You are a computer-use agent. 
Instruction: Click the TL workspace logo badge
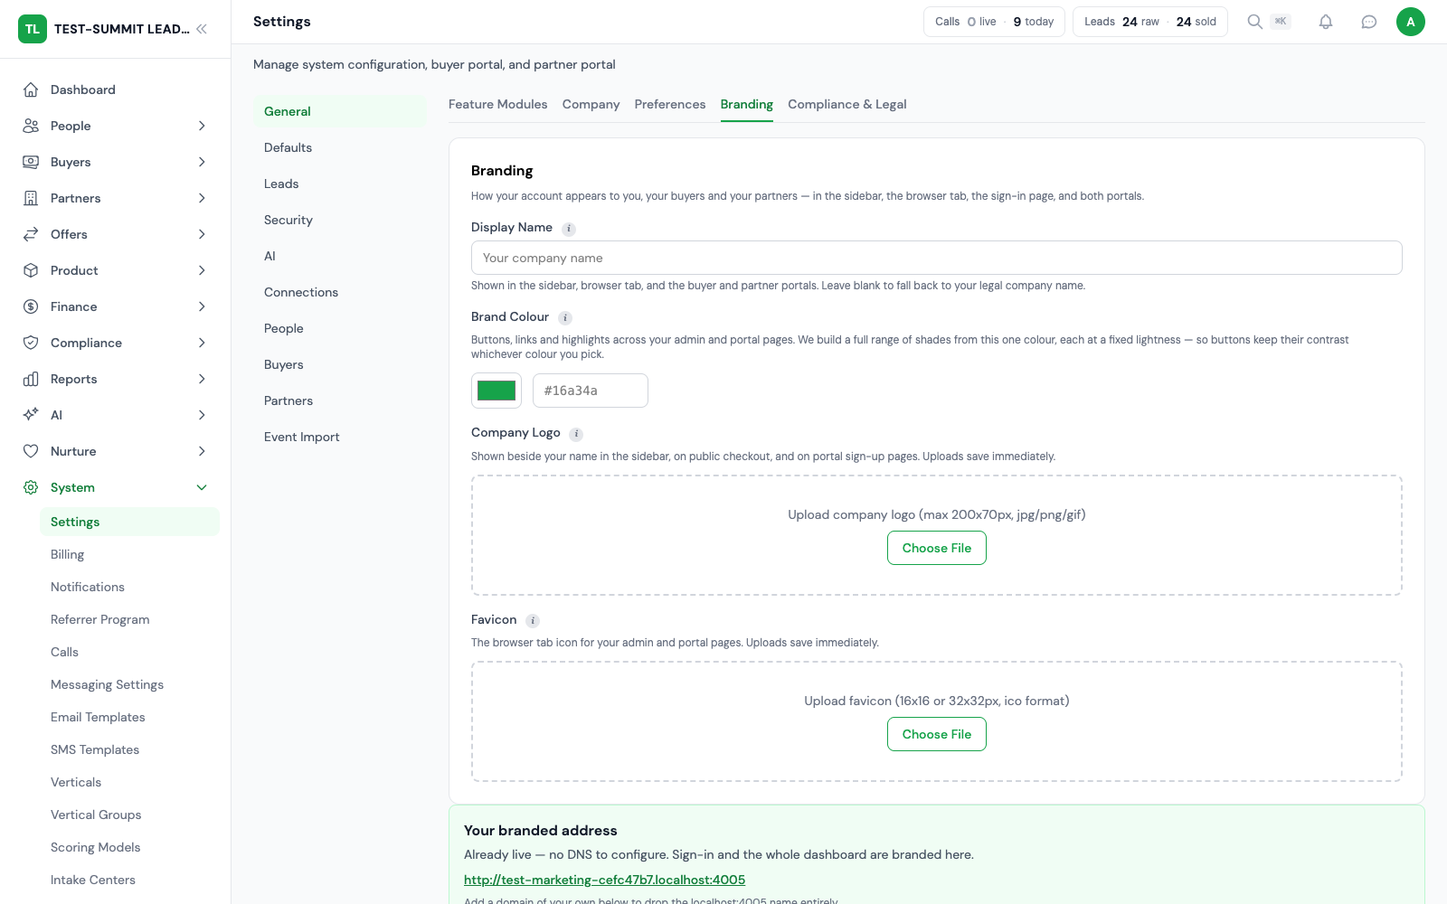(33, 29)
